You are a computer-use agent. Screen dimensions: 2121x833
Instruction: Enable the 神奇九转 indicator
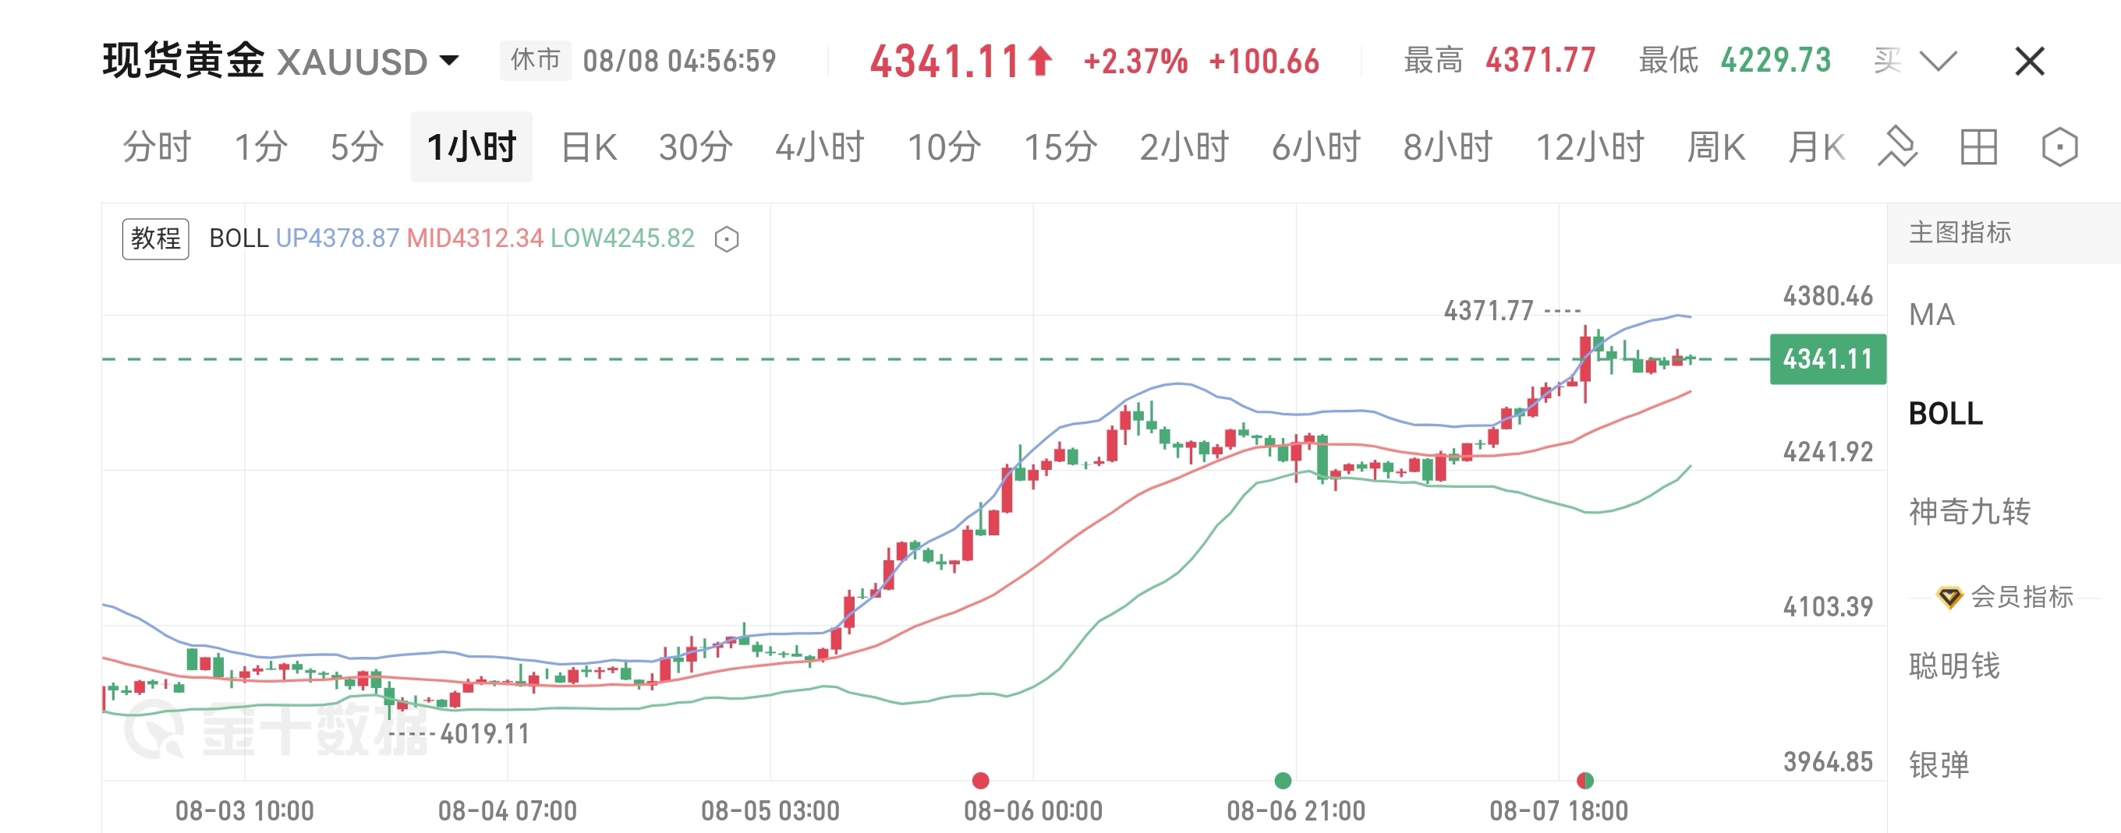tap(1970, 512)
